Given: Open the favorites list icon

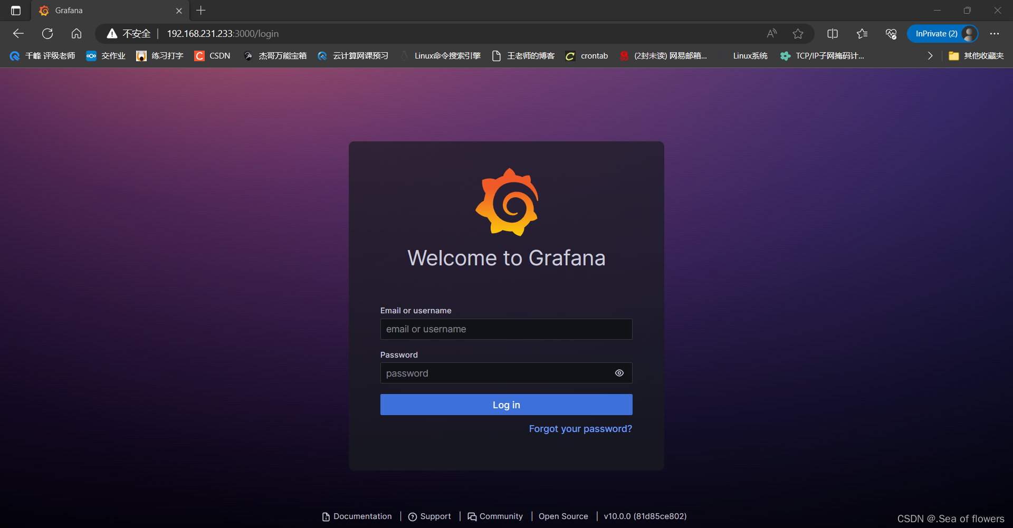Looking at the screenshot, I should tap(862, 34).
